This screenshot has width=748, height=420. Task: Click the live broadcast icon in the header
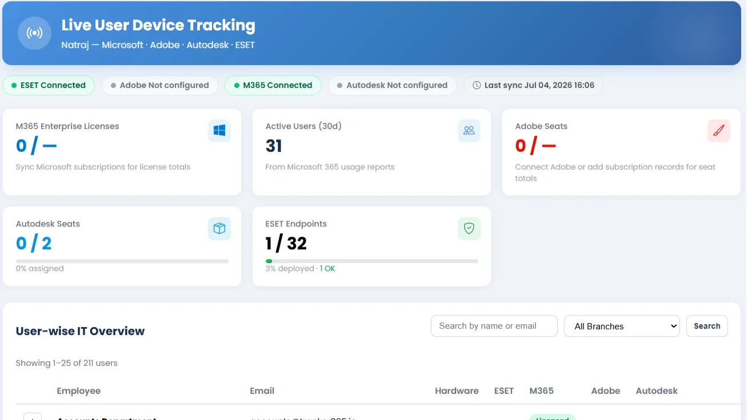(x=34, y=33)
